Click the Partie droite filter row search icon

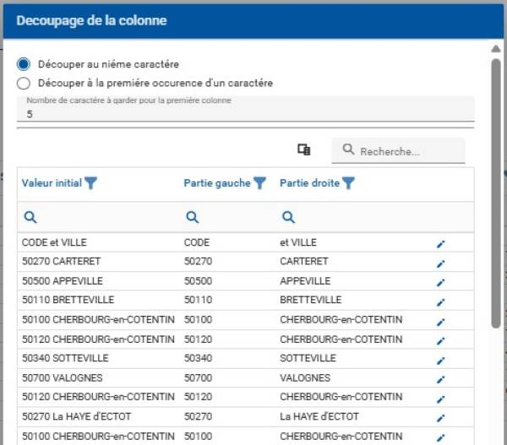288,218
